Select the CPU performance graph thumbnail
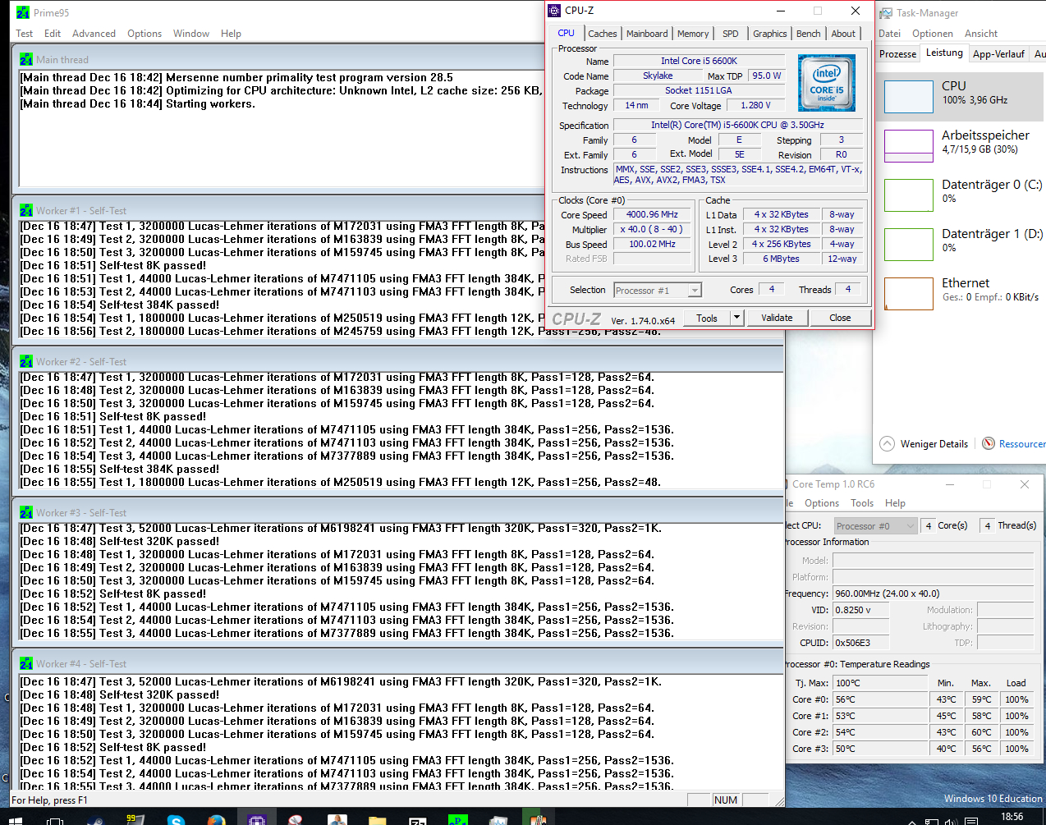Screen dimensions: 1046x825 [x=909, y=97]
